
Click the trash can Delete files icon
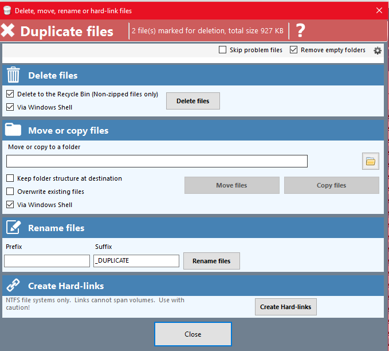click(x=13, y=75)
